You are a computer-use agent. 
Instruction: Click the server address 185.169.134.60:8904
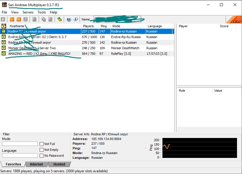(x=106, y=139)
